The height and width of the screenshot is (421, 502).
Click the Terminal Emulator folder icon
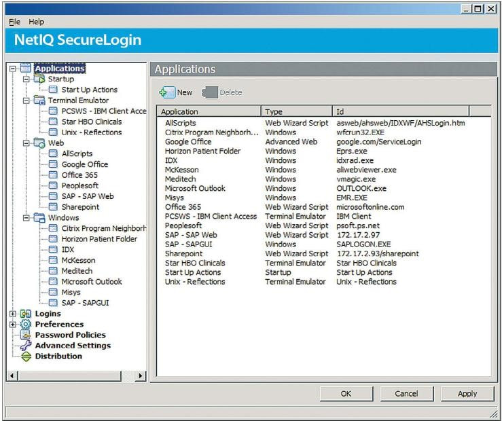[x=39, y=100]
